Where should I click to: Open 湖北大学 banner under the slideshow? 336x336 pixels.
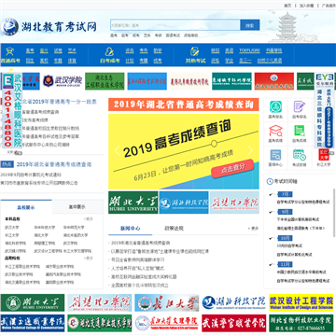click(133, 203)
